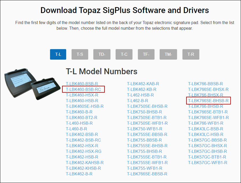Choose the T-LBK750SE-WFB1-R model
Image resolution: width=241 pixels, height=183 pixels.
[147, 123]
